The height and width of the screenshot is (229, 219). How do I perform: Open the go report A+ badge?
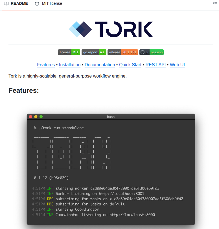coord(94,52)
